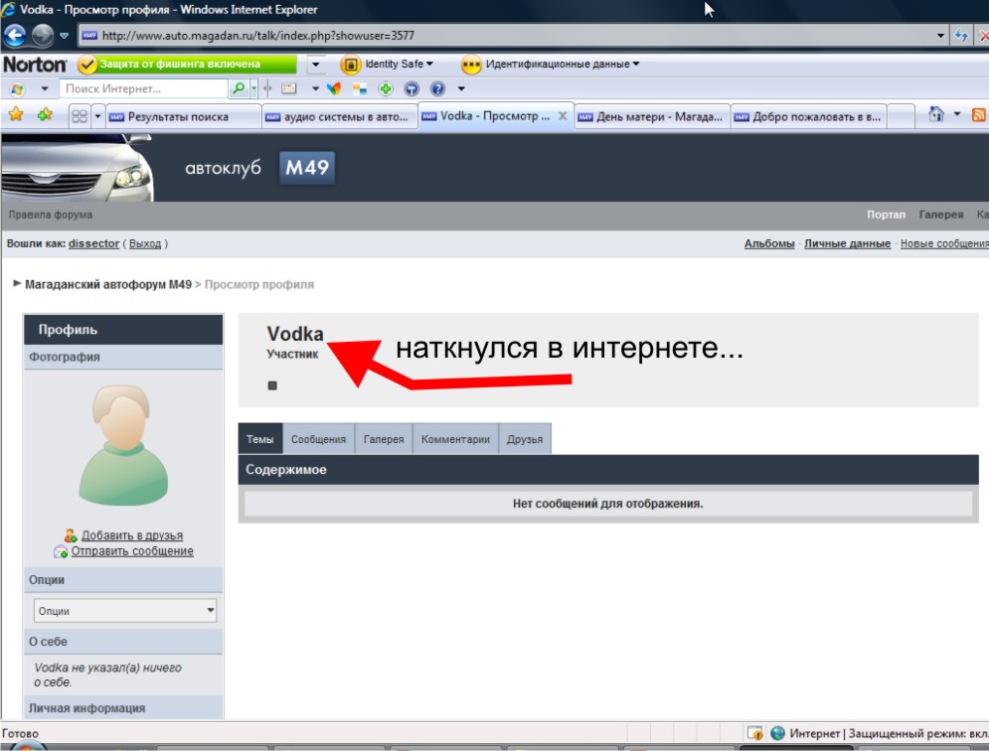Switch to the Результаты поиска browser tab

pos(179,116)
